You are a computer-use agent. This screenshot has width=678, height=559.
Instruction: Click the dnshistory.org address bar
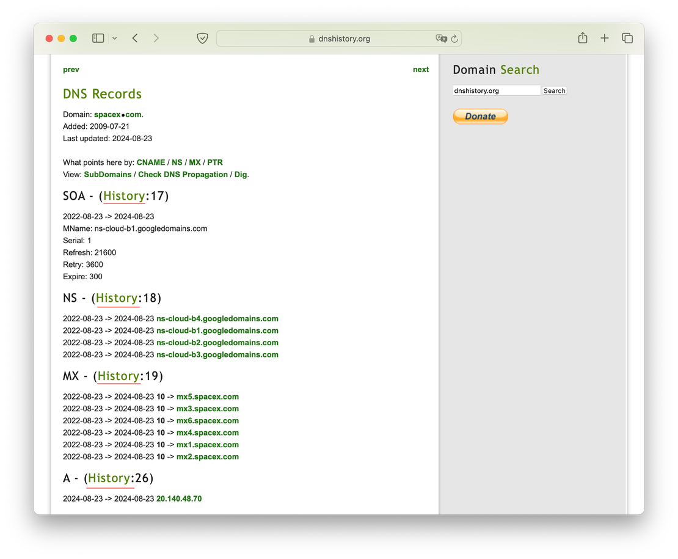339,38
